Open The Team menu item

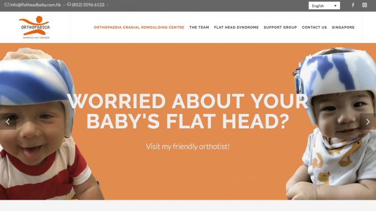(199, 27)
